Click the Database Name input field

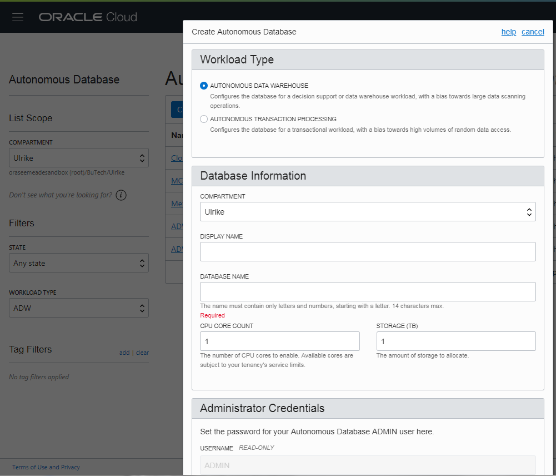(368, 291)
